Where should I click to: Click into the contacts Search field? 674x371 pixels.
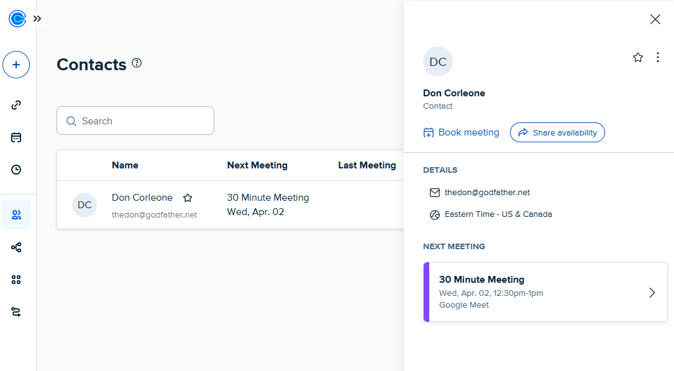coord(135,121)
